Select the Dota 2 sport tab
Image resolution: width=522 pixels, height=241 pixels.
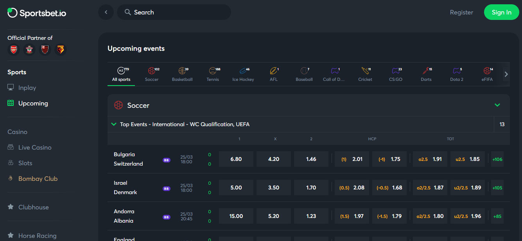[x=457, y=75]
